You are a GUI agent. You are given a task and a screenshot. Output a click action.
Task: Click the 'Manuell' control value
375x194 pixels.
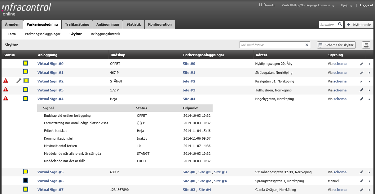click(x=333, y=181)
